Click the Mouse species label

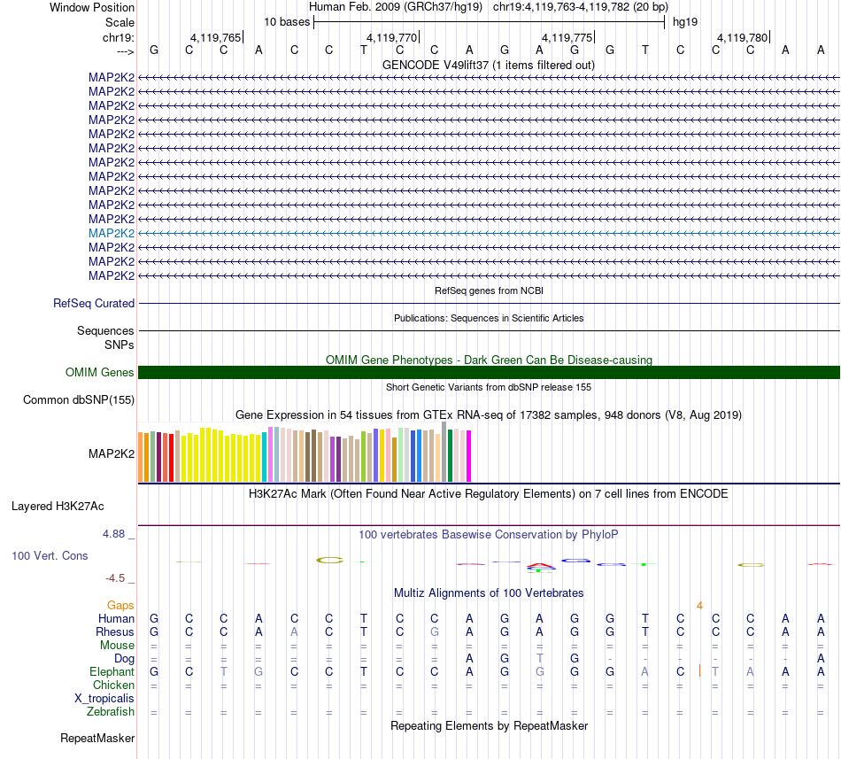[x=117, y=646]
